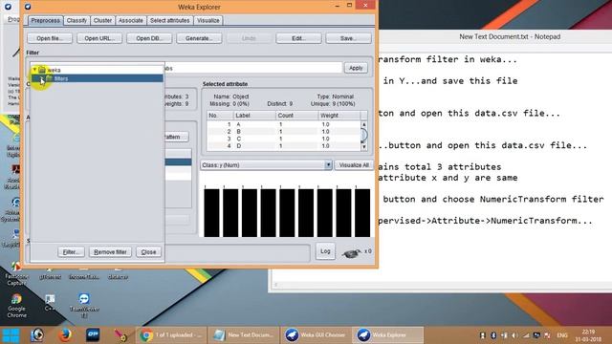Viewport: 612px width, 344px height.
Task: Click Visualize All button
Action: (x=354, y=165)
